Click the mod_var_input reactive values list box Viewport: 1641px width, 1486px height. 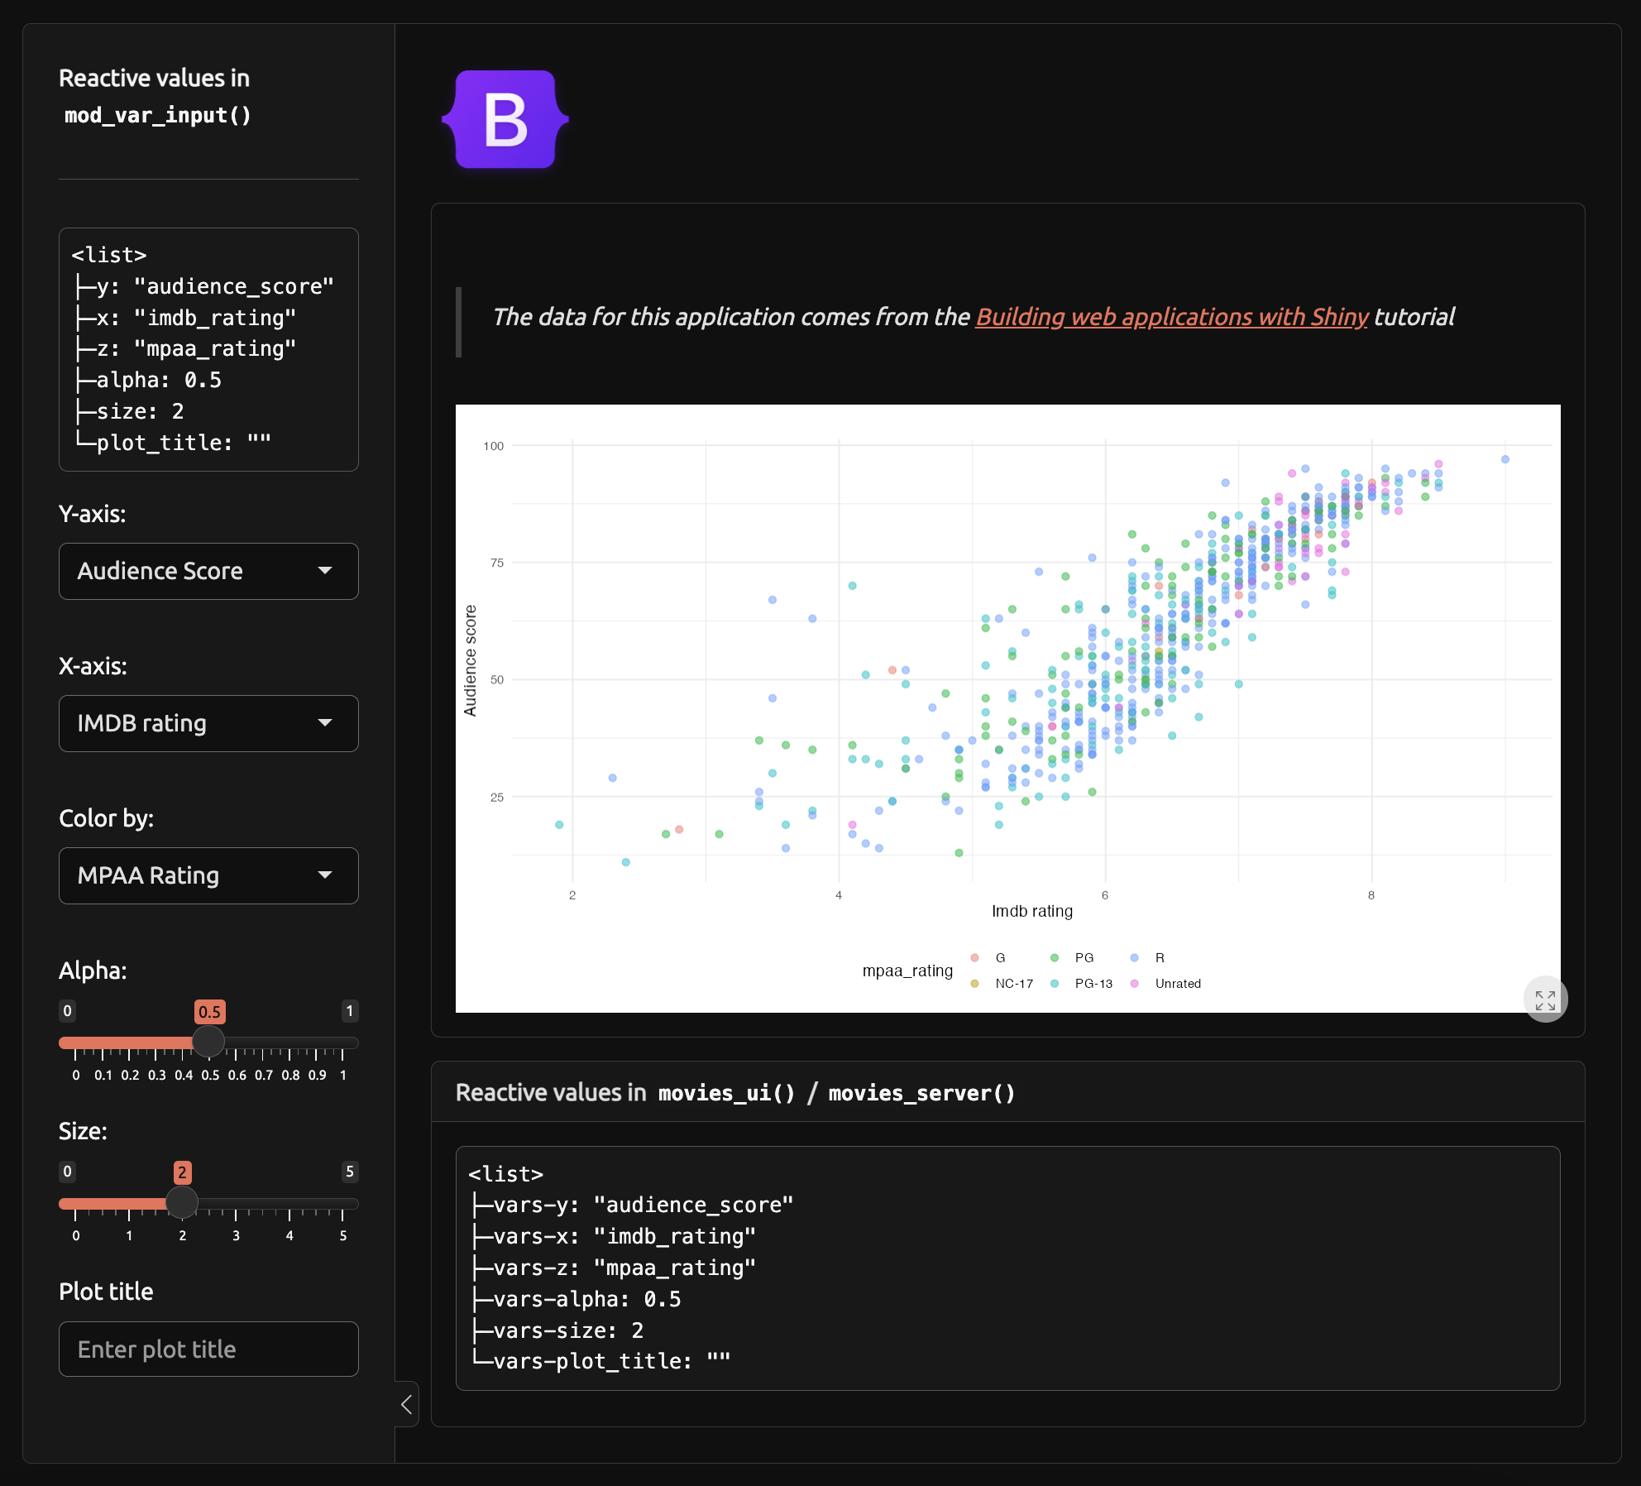click(208, 349)
